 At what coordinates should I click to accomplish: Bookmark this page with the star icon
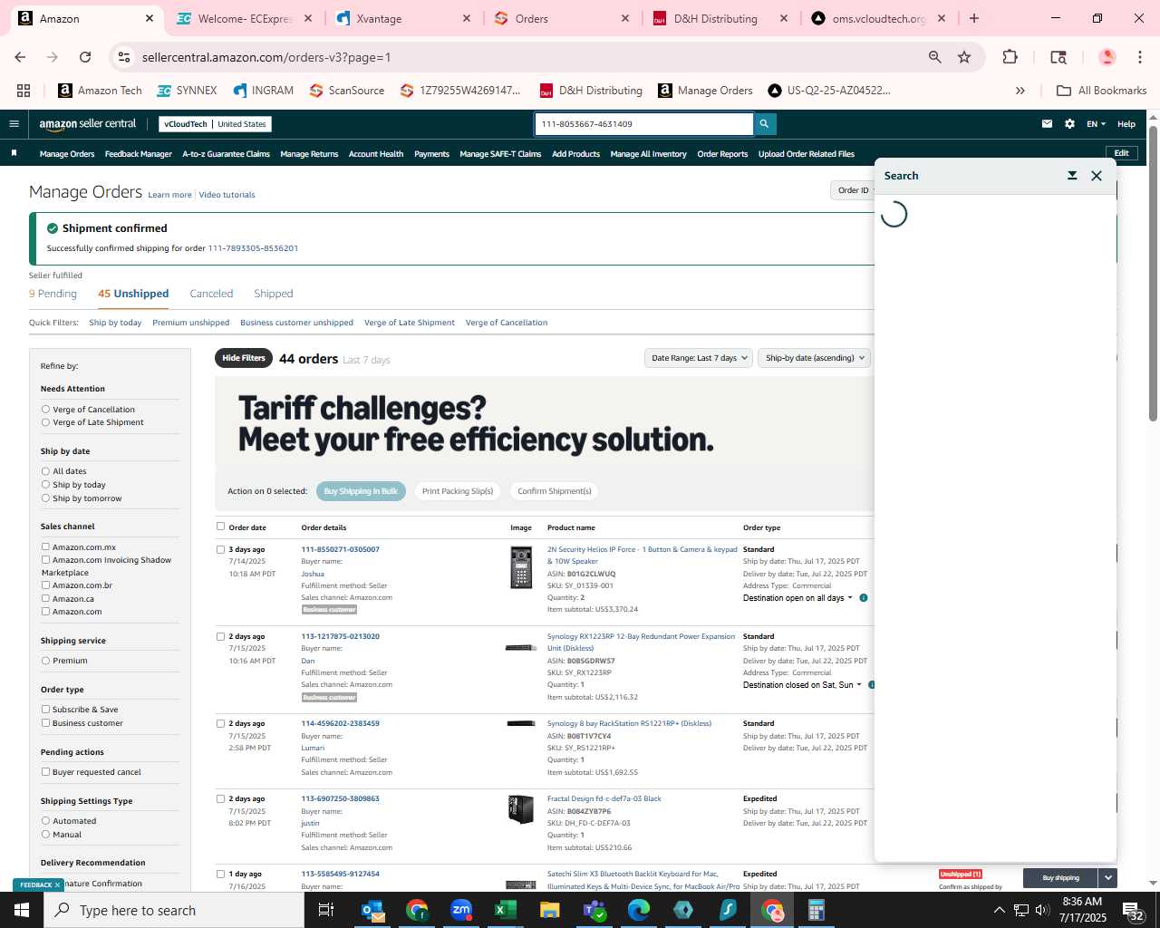click(964, 57)
